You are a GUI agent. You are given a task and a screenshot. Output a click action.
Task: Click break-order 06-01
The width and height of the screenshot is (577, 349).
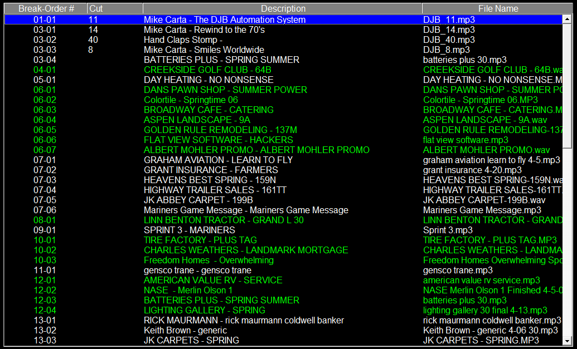pyautogui.click(x=45, y=90)
